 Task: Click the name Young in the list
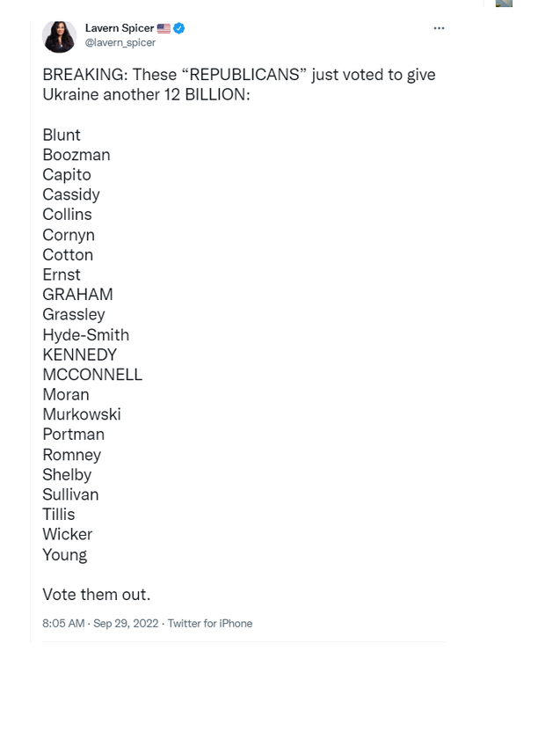point(65,554)
